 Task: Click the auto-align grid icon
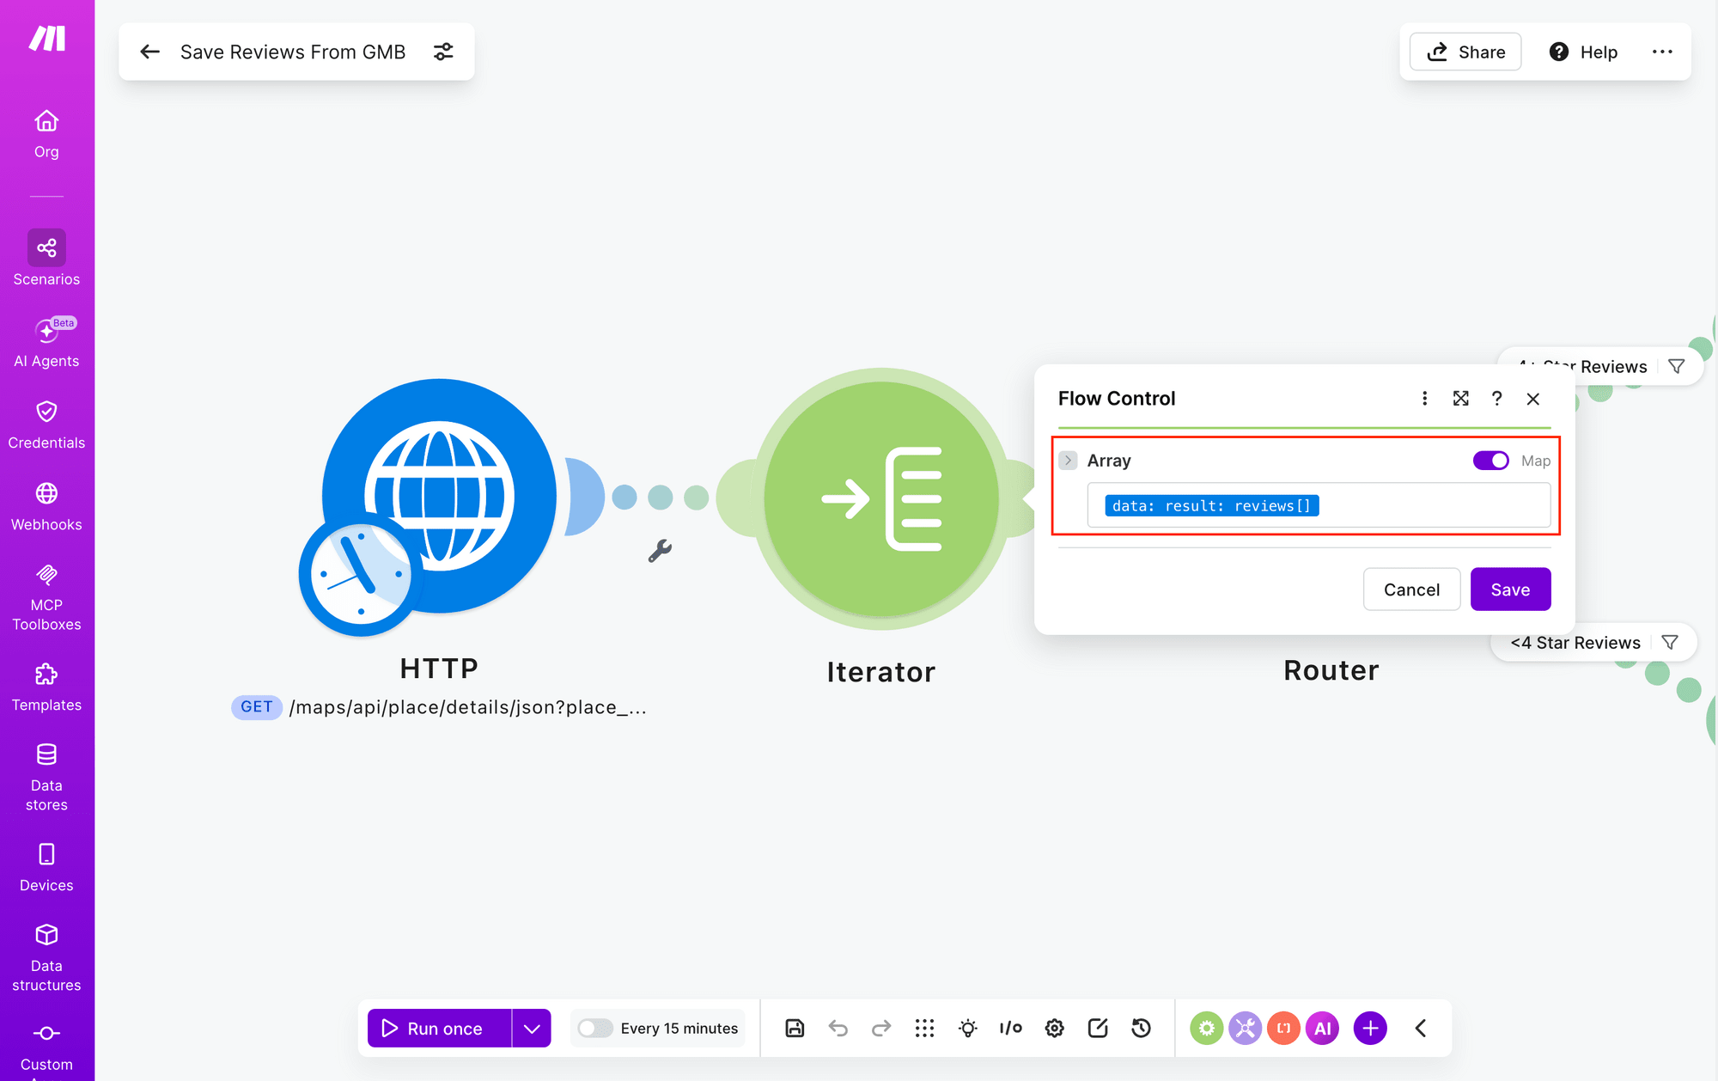(x=924, y=1028)
